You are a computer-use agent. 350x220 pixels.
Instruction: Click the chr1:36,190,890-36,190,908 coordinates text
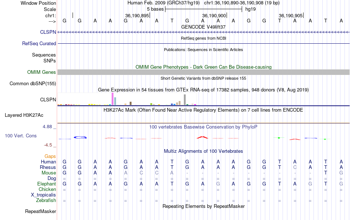(242, 3)
